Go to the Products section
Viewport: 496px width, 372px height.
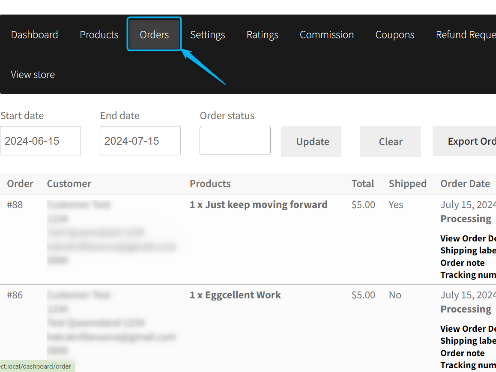99,35
